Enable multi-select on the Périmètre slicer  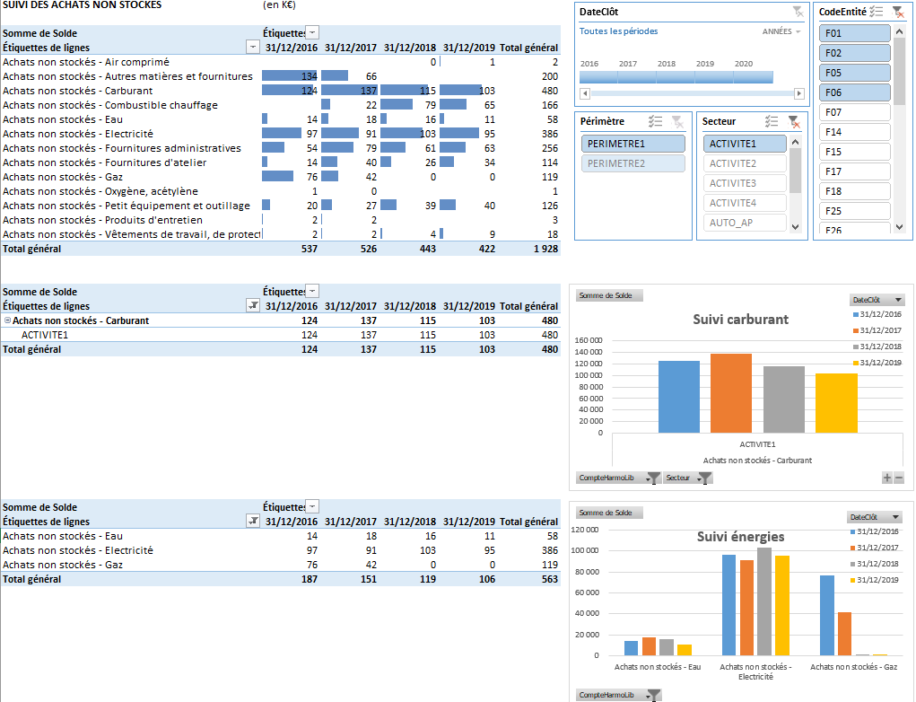coord(655,121)
